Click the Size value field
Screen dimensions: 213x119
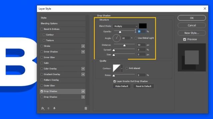point(141,55)
